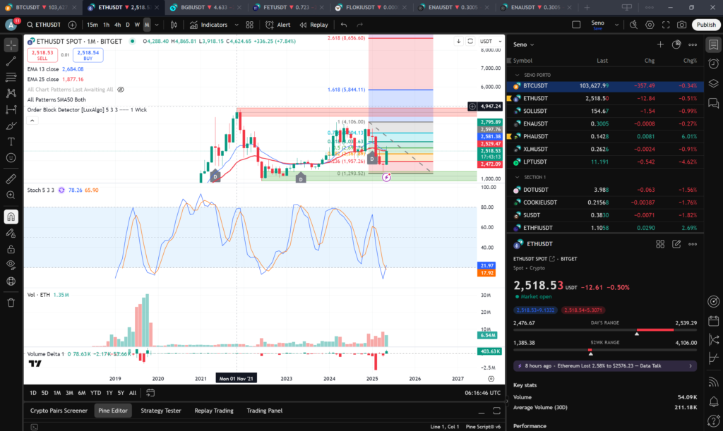This screenshot has height=431, width=723.
Task: Hide all drawings with eye icon
Action: pyautogui.click(x=11, y=265)
